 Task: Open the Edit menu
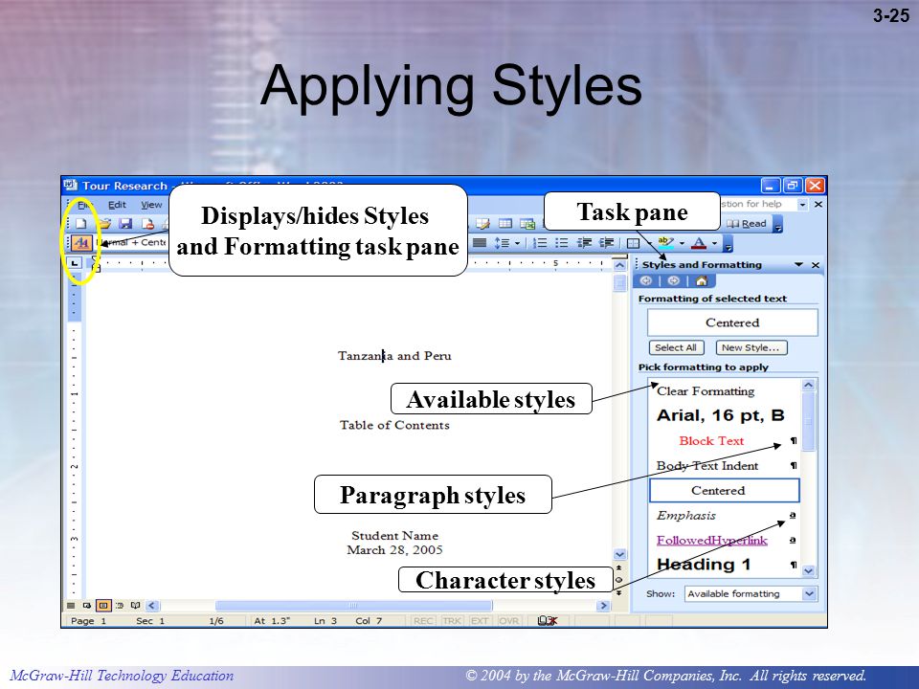[x=117, y=205]
